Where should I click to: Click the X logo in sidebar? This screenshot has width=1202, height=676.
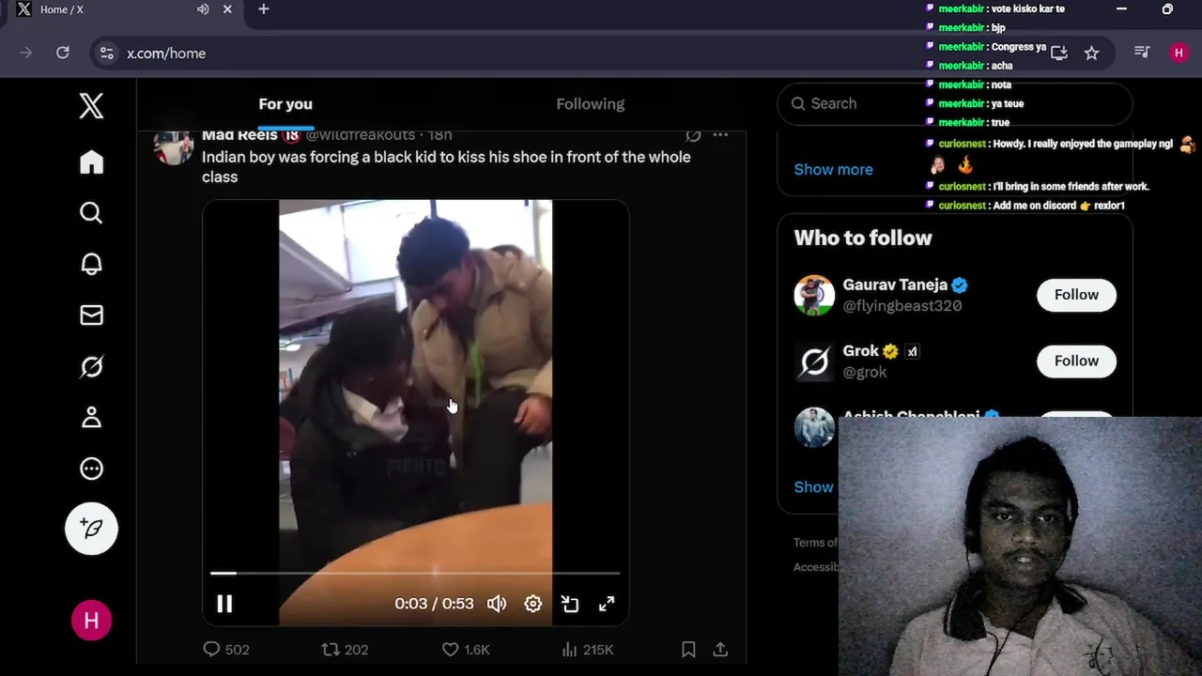91,106
